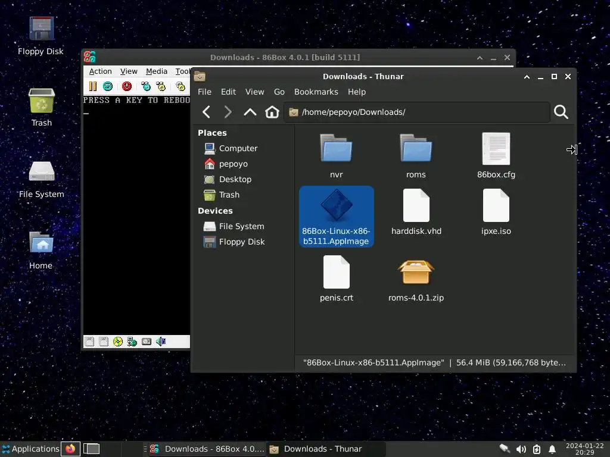Switch to Downloads - Thunar taskbar button
Image resolution: width=610 pixels, height=457 pixels.
(x=326, y=449)
